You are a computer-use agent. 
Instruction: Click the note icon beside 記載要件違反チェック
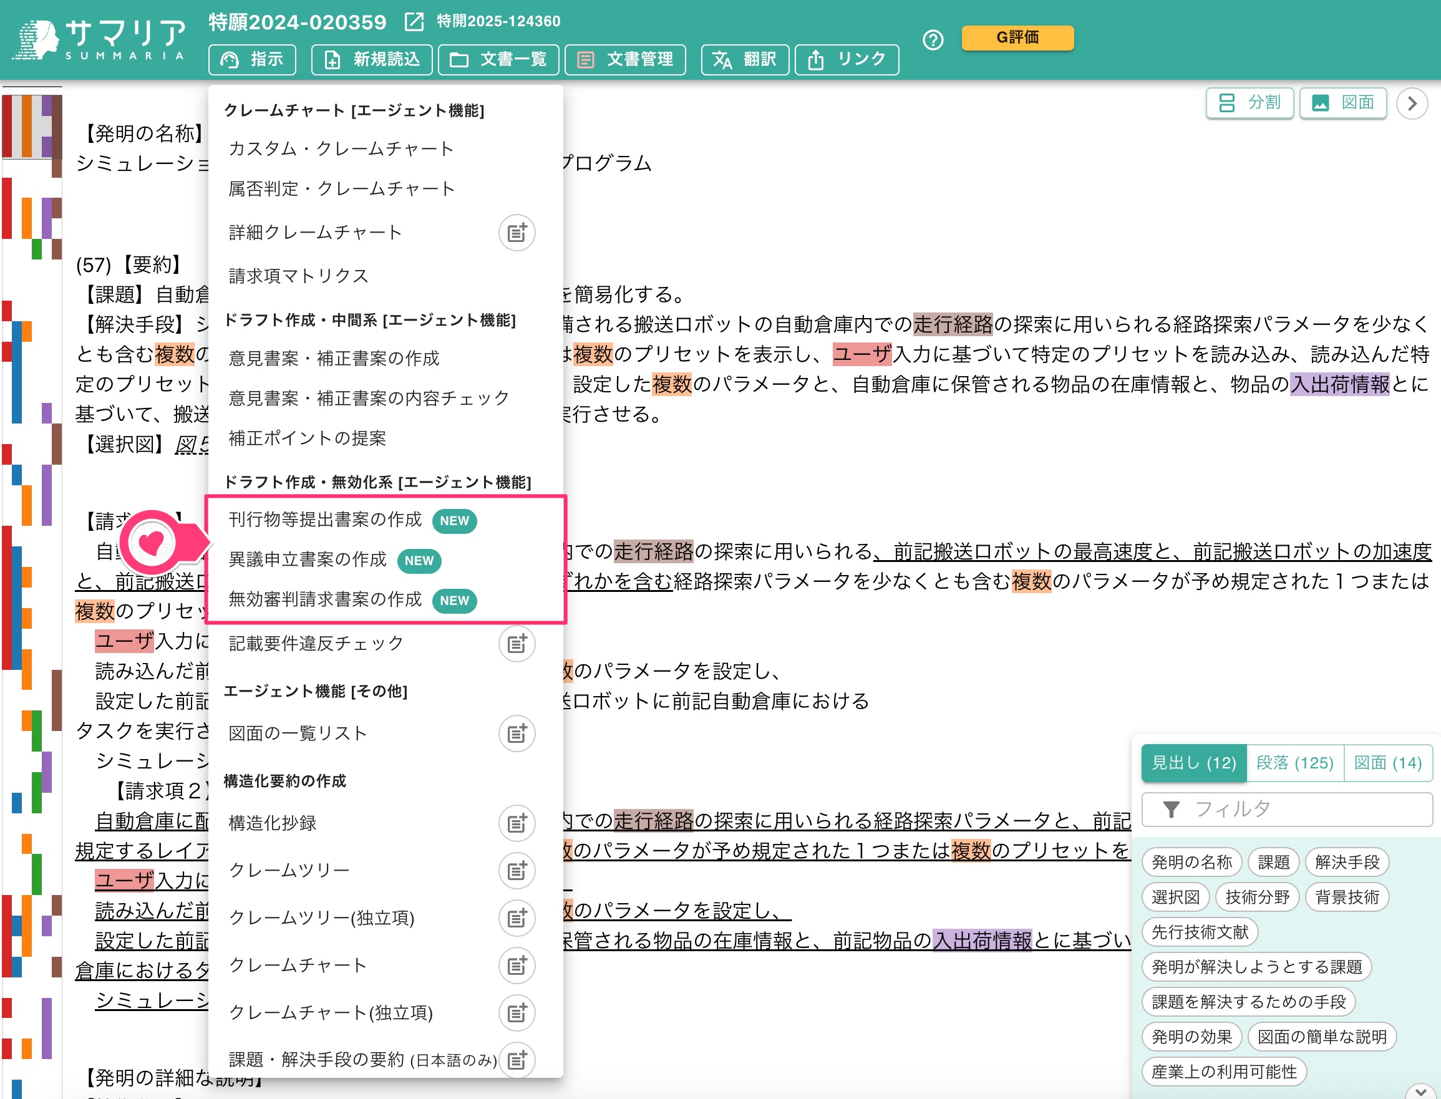tap(517, 644)
